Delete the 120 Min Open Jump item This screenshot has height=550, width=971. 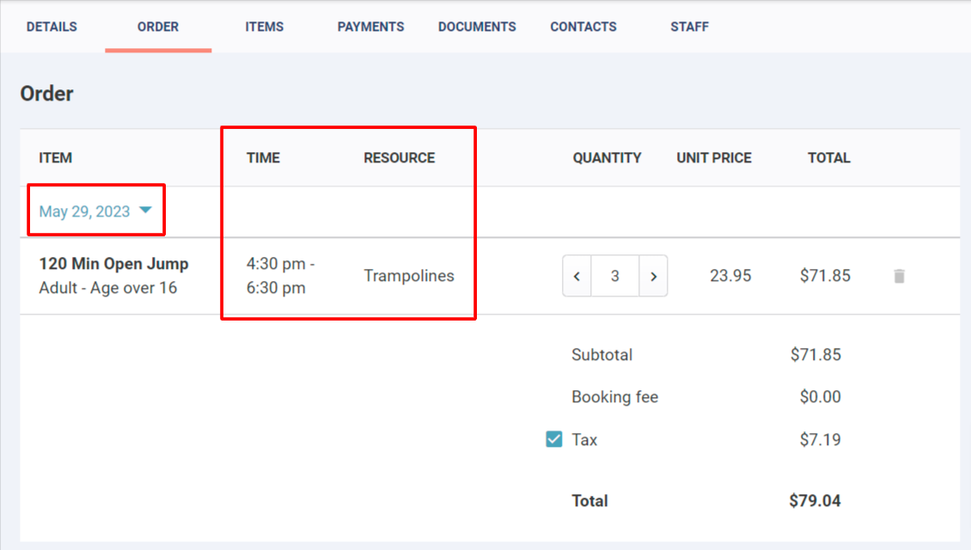(x=899, y=276)
